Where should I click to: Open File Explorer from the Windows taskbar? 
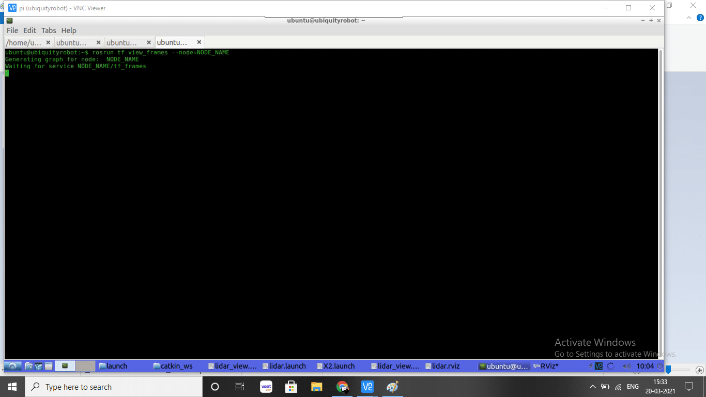click(317, 387)
